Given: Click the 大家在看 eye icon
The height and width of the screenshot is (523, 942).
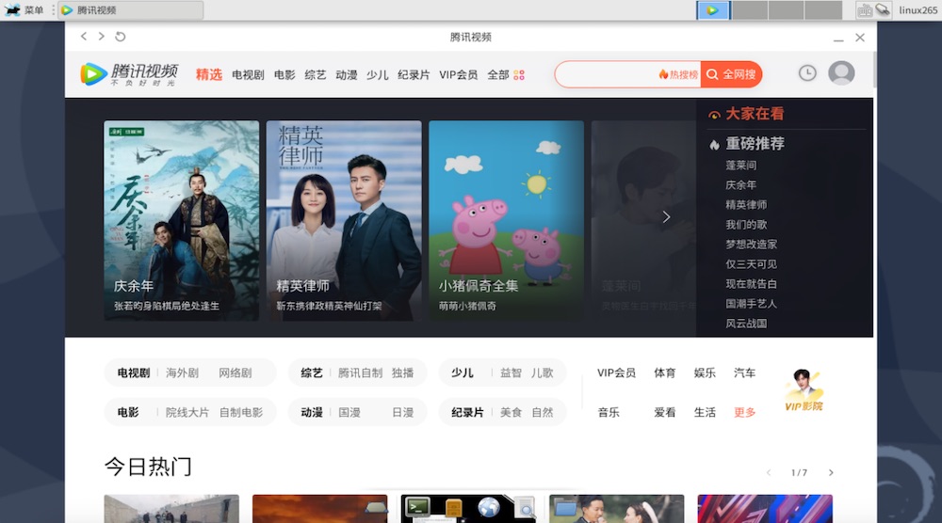Looking at the screenshot, I should pyautogui.click(x=714, y=115).
